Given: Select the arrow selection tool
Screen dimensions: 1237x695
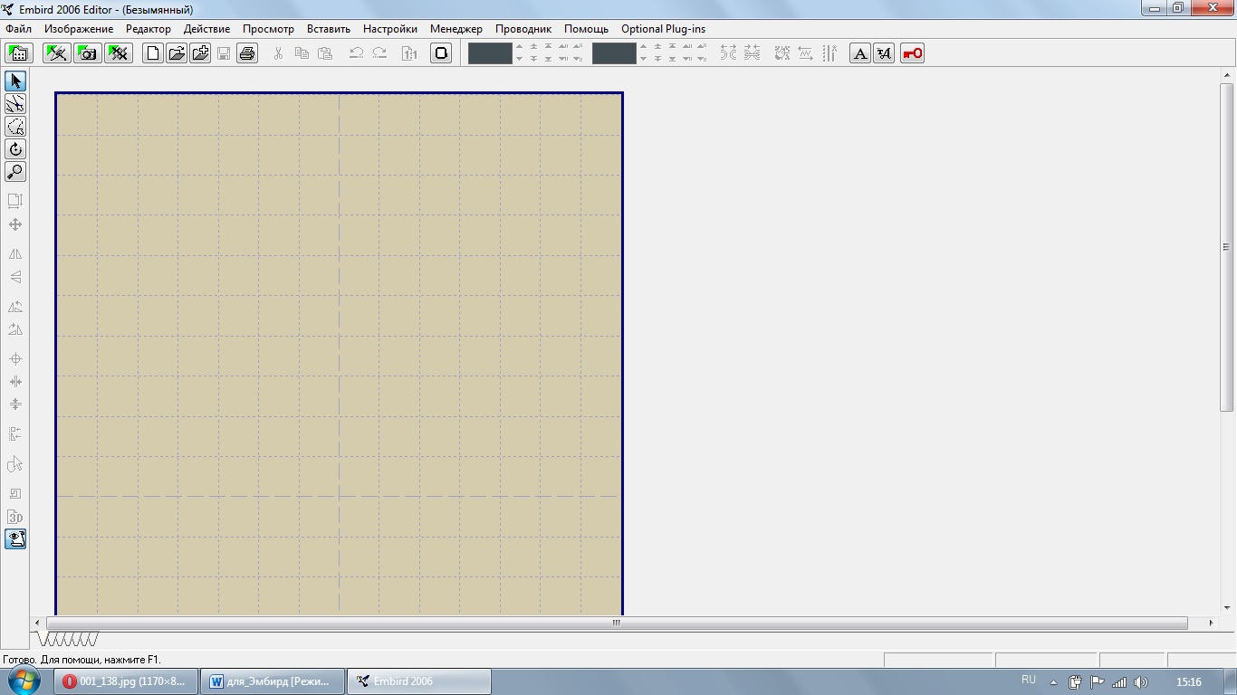Looking at the screenshot, I should (x=15, y=81).
